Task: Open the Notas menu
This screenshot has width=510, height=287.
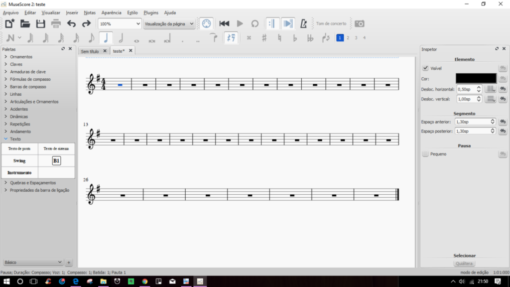Action: 90,12
